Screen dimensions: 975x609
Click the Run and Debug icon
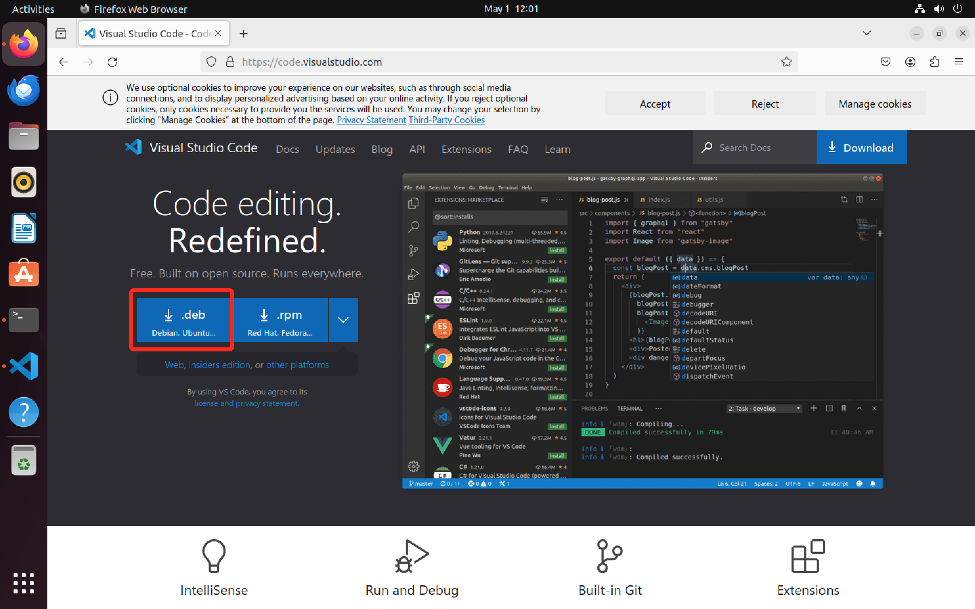(412, 556)
